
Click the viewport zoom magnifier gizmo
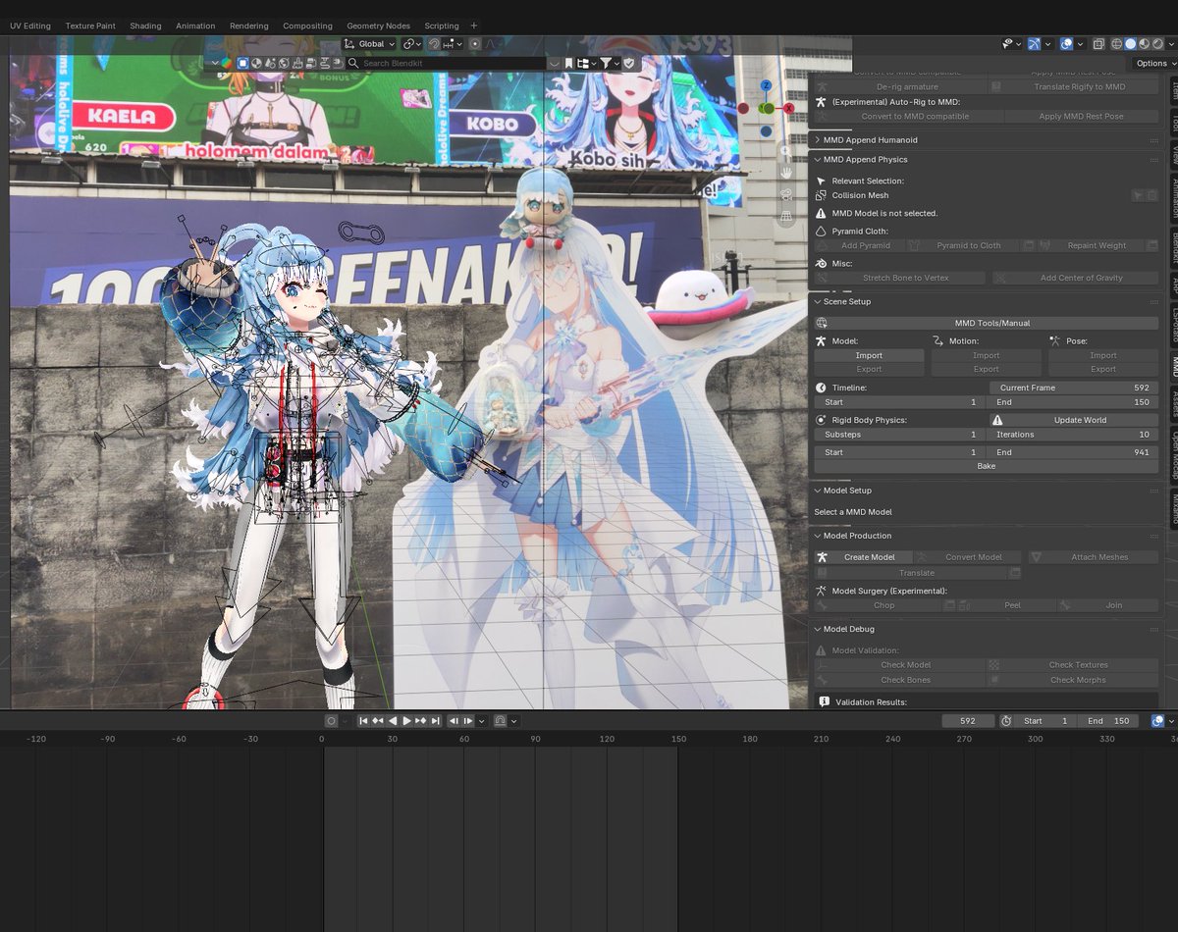(785, 152)
